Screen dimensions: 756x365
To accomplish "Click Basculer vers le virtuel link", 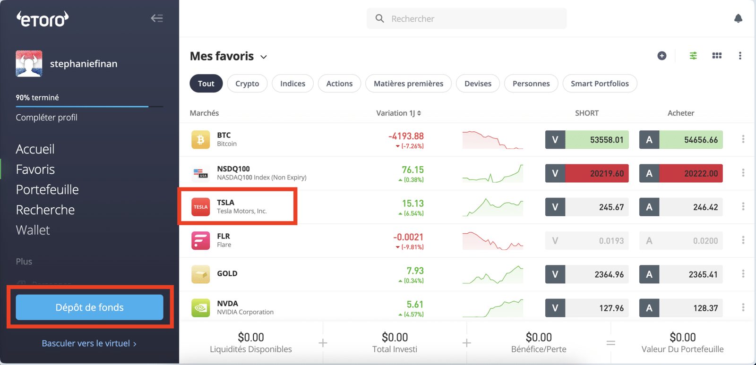I will pyautogui.click(x=89, y=343).
